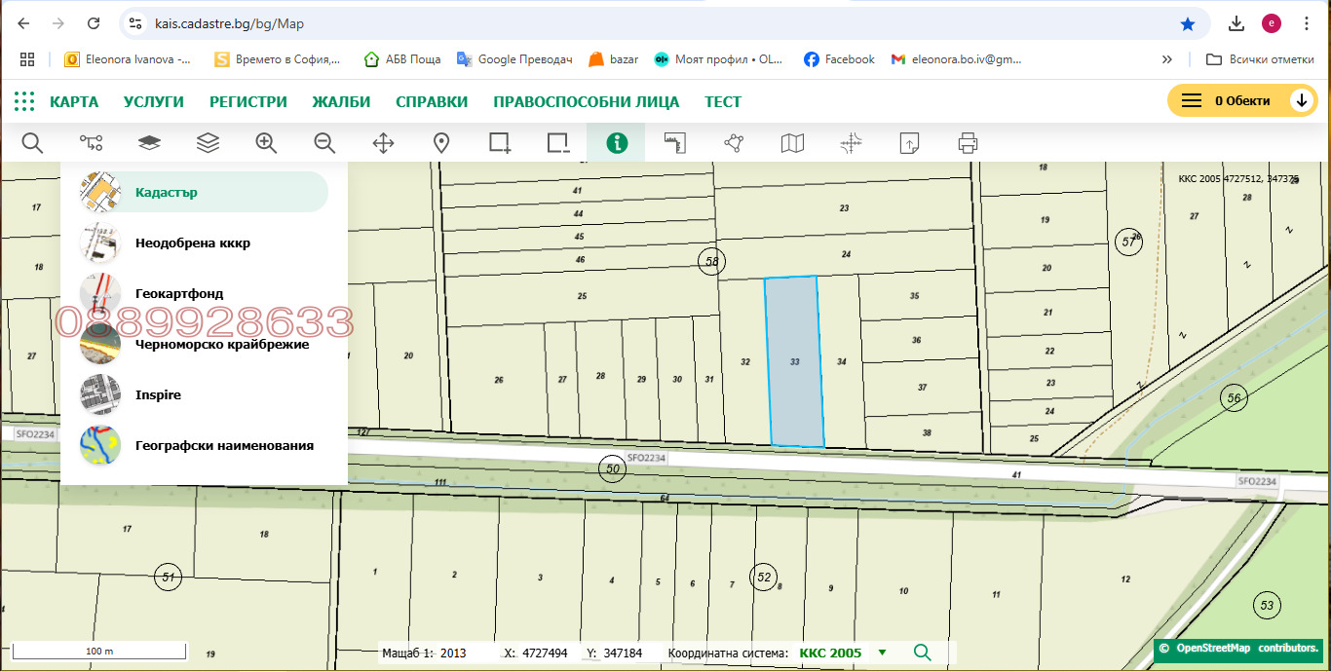This screenshot has height=672, width=1331.
Task: Click highlighted parcel 33 on the map
Action: 795,361
